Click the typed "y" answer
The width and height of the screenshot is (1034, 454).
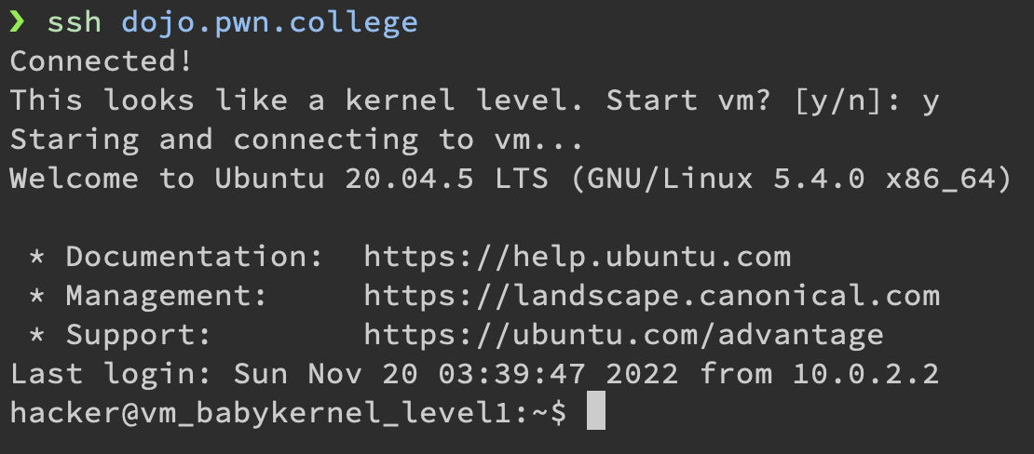click(x=930, y=100)
